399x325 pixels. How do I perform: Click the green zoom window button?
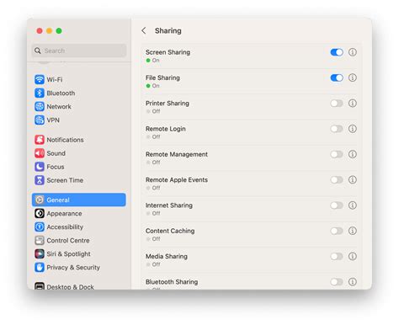(59, 30)
